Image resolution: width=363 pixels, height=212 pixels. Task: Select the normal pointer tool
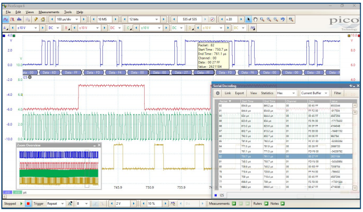pos(249,19)
